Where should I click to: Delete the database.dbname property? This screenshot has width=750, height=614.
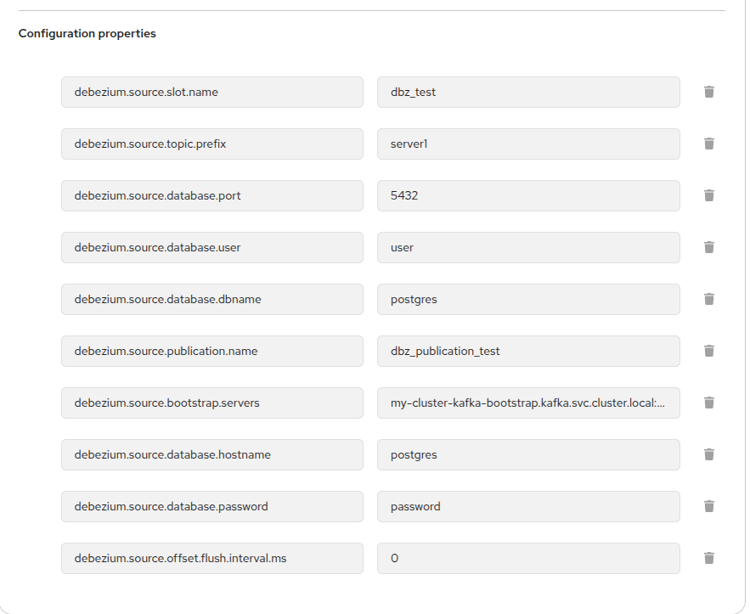coord(709,299)
